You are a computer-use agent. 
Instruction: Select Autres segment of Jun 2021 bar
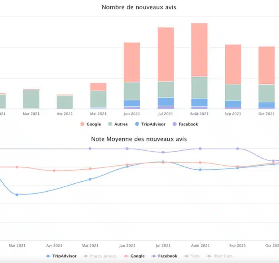[x=132, y=91]
